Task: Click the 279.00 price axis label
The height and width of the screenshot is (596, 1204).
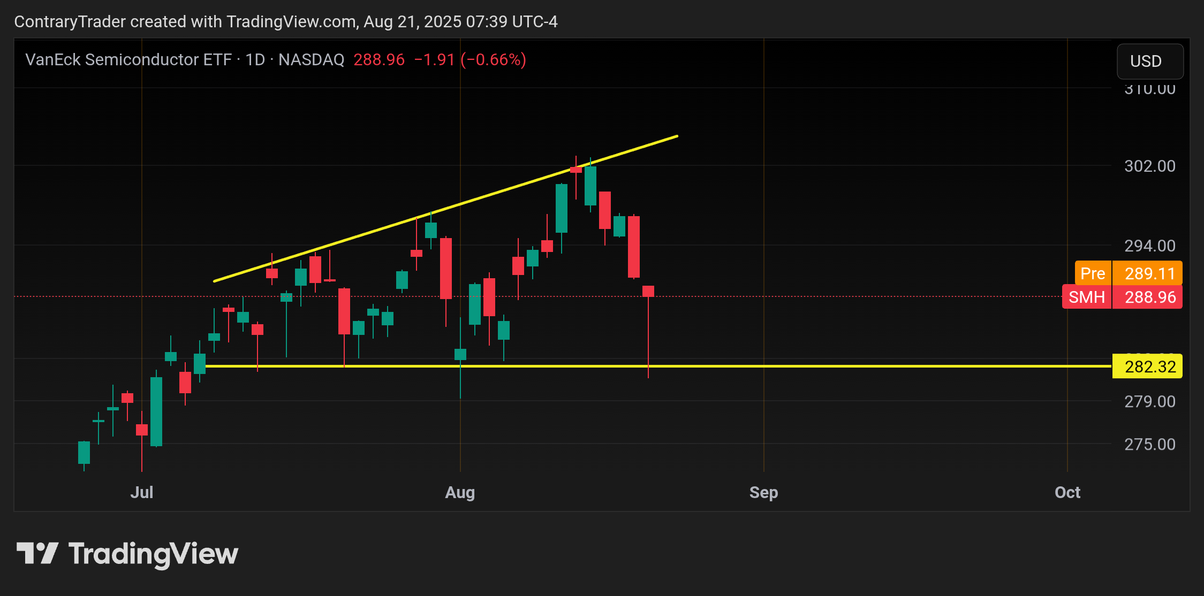Action: pyautogui.click(x=1149, y=401)
